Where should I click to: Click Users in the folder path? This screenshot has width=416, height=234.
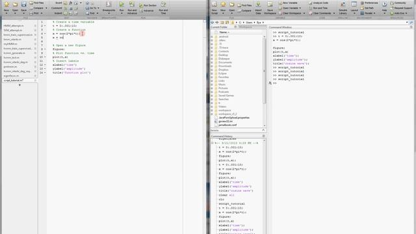pyautogui.click(x=249, y=23)
